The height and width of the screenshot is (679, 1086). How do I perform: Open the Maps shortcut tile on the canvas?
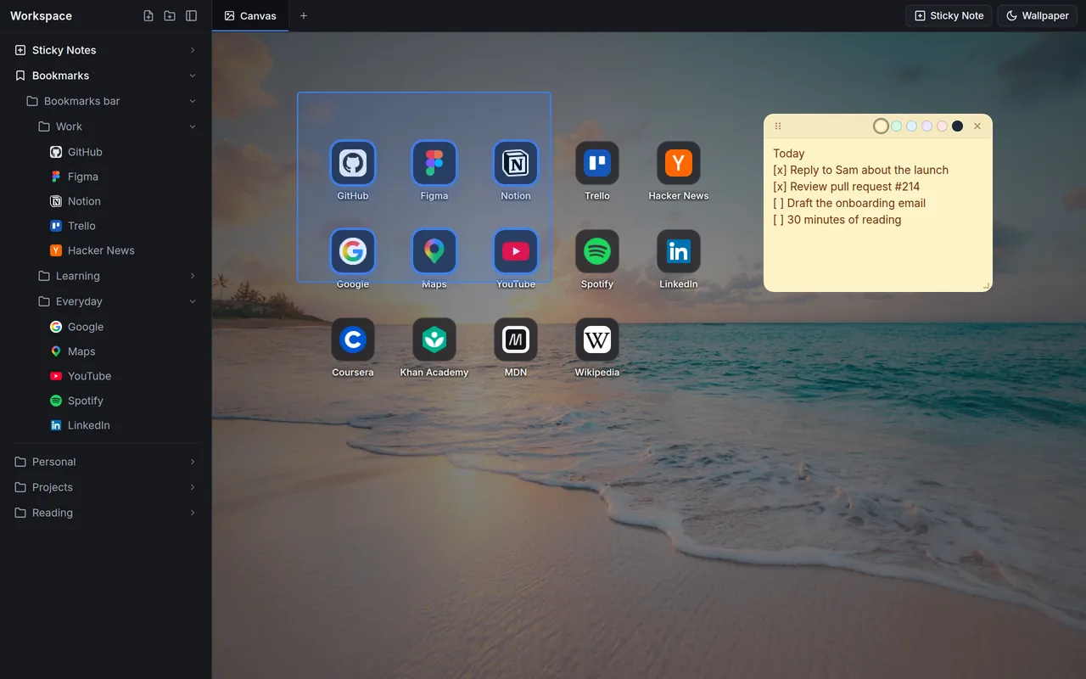[434, 251]
